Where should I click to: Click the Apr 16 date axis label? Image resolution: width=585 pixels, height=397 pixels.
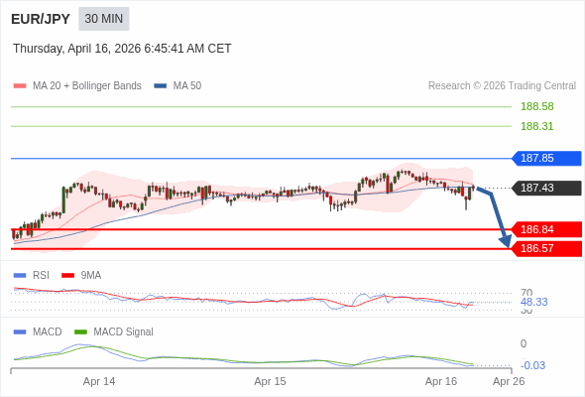tap(441, 381)
